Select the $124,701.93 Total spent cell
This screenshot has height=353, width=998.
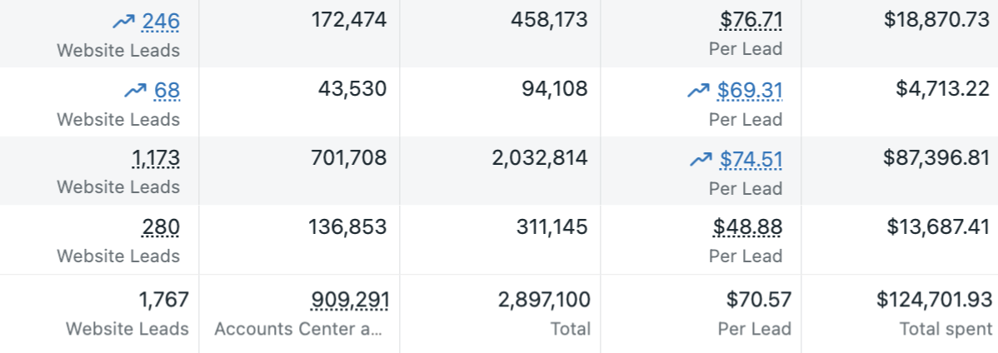click(934, 300)
